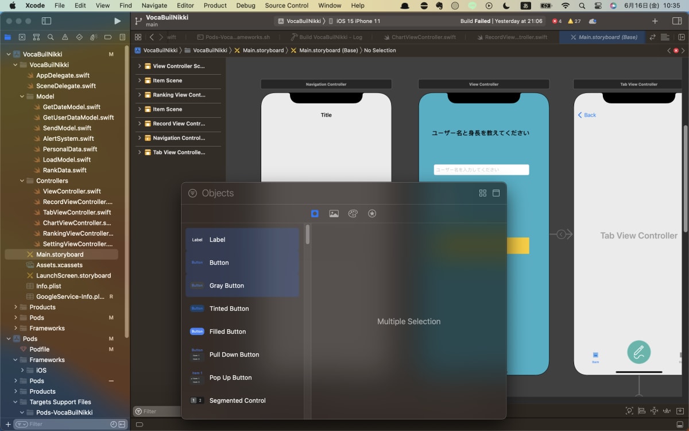The image size is (689, 431).
Task: Open the Debug menu
Action: (246, 5)
